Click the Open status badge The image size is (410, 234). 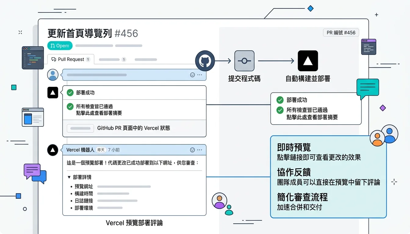click(x=60, y=46)
